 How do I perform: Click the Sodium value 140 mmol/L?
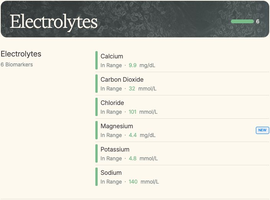[144, 182]
